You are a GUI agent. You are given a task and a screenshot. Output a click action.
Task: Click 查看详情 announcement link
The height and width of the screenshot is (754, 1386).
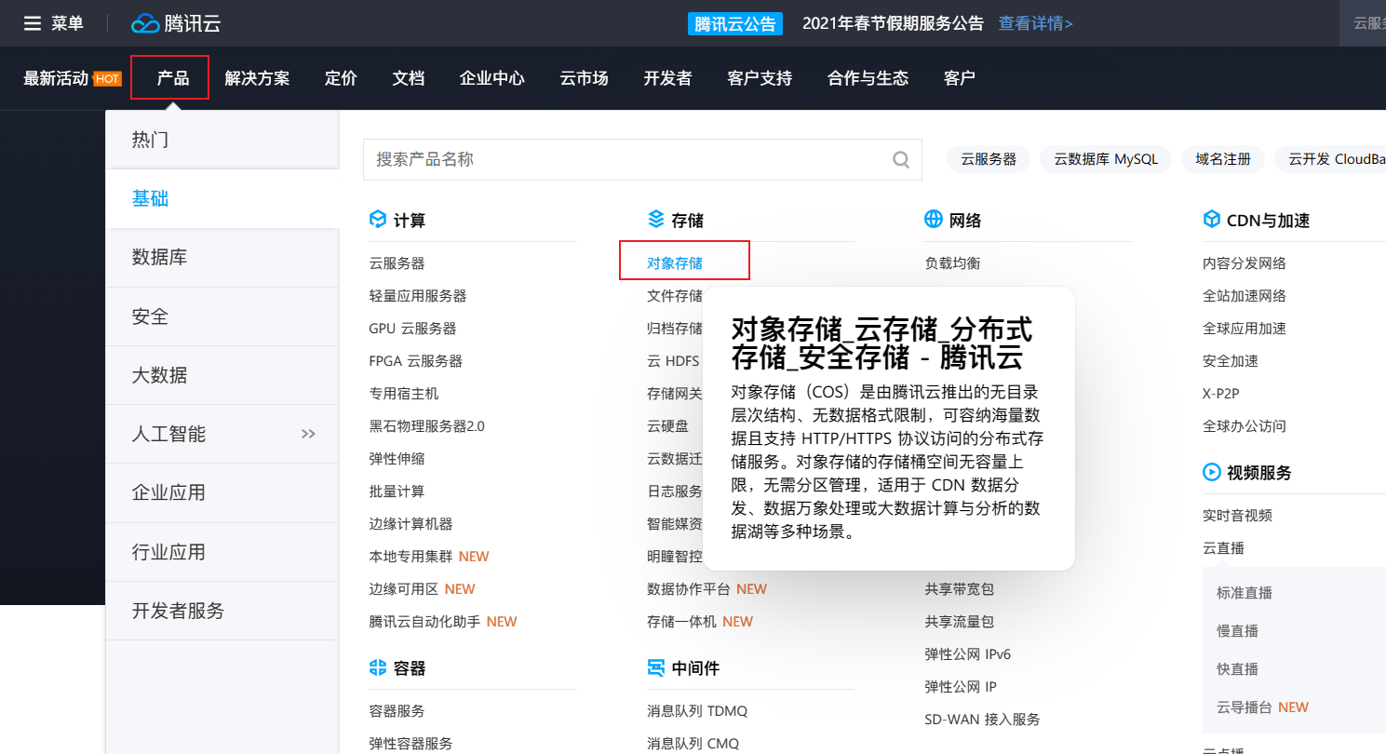click(1035, 23)
